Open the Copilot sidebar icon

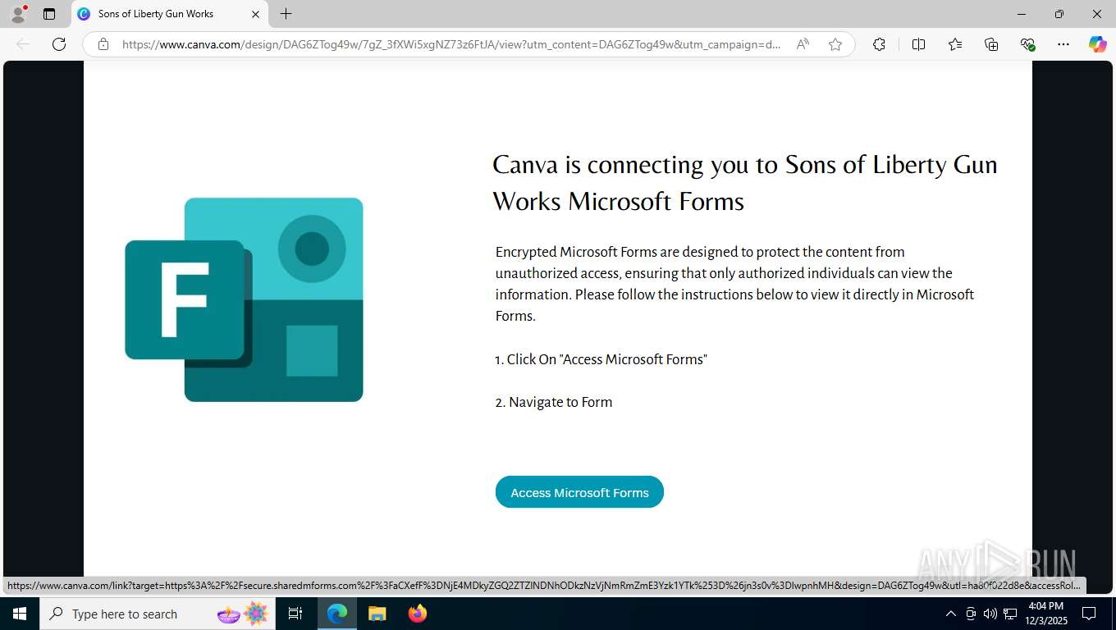coord(1098,44)
